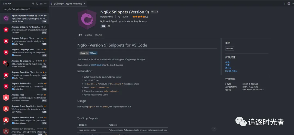Select the Angular Schematics title text
Image resolution: width=294 pixels, height=135 pixels.
click(21, 84)
